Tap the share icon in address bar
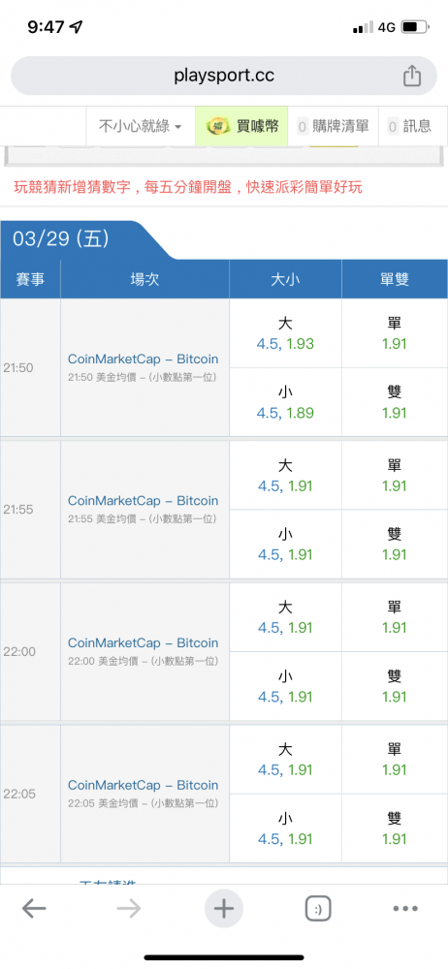 pos(412,76)
